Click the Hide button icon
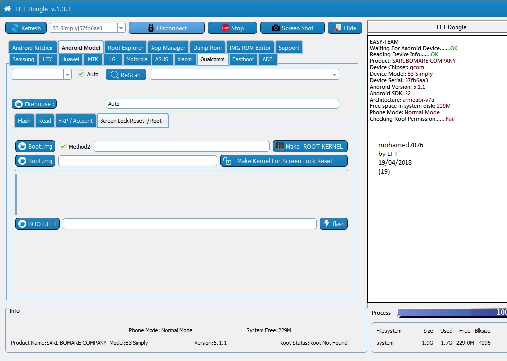The width and height of the screenshot is (507, 361). (x=337, y=28)
